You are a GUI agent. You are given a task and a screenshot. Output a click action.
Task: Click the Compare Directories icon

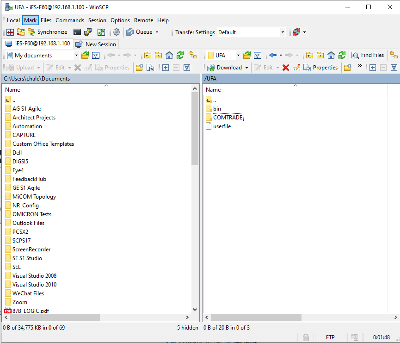pyautogui.click(x=10, y=32)
